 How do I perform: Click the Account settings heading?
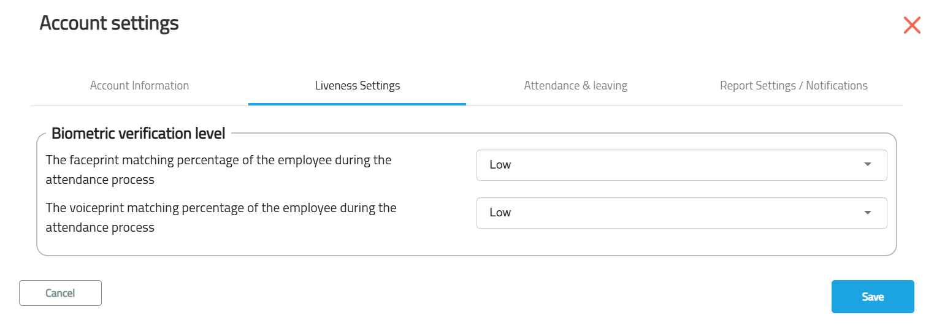click(x=109, y=23)
